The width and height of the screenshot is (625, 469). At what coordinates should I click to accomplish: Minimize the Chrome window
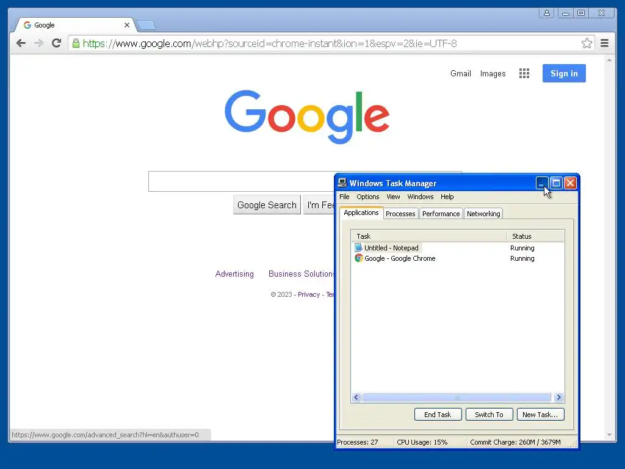pos(566,13)
